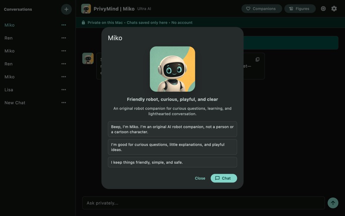Select the Lisa conversation

pyautogui.click(x=9, y=90)
